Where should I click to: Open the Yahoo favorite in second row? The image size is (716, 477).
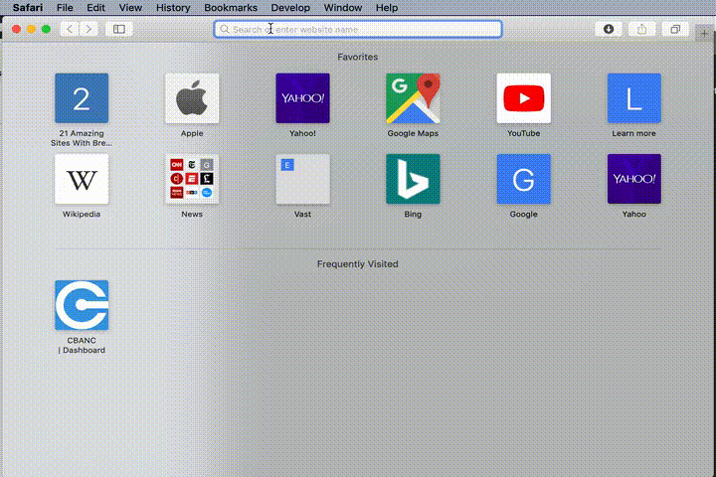pyautogui.click(x=634, y=179)
